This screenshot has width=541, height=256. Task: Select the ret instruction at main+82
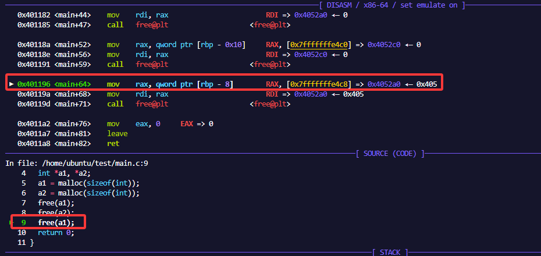point(113,144)
